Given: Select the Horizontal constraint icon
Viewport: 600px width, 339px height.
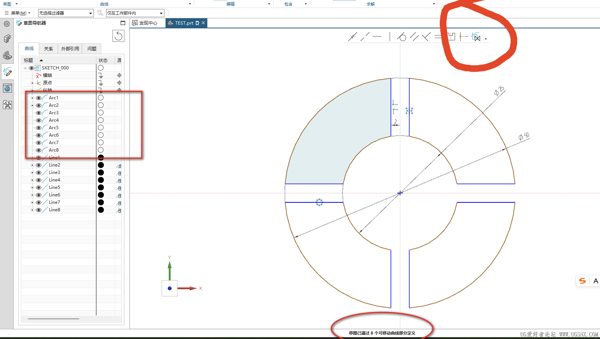Looking at the screenshot, I should coord(377,37).
